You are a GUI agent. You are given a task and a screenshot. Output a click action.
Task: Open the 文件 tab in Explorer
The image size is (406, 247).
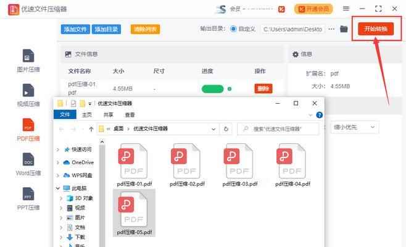[65, 115]
